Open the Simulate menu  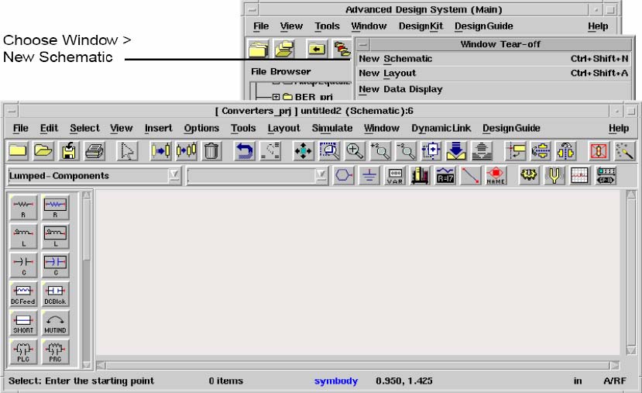[332, 128]
